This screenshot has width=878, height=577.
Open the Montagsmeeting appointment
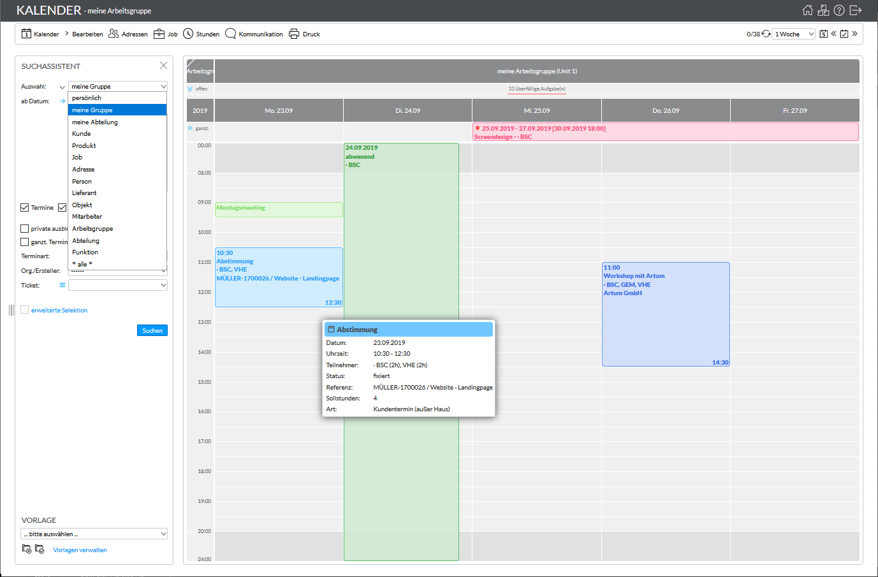279,209
